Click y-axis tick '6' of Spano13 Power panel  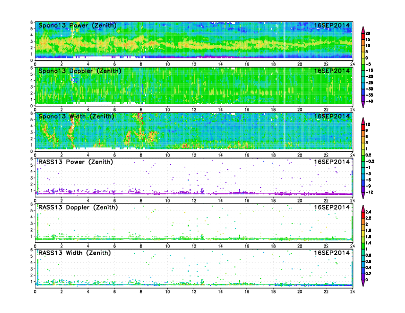32,23
